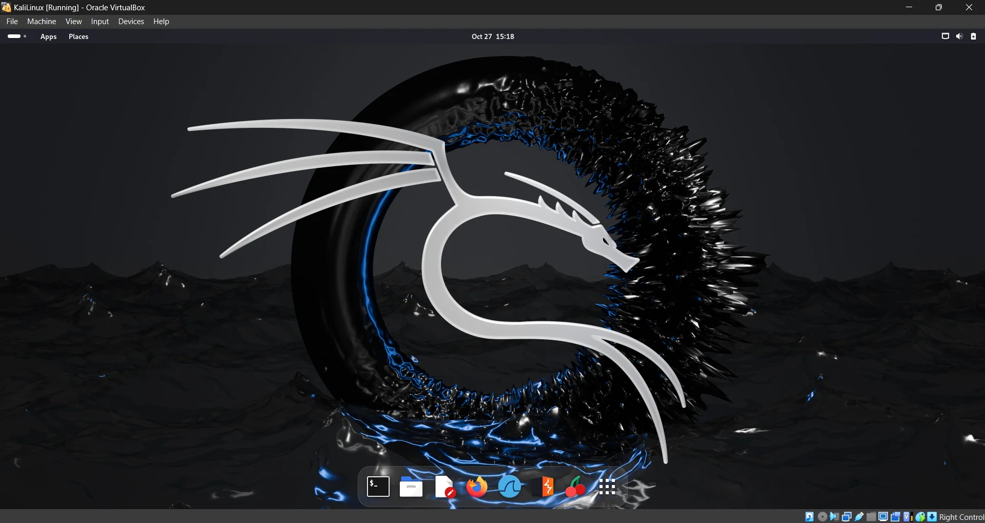Show all applications grid in dock

607,487
